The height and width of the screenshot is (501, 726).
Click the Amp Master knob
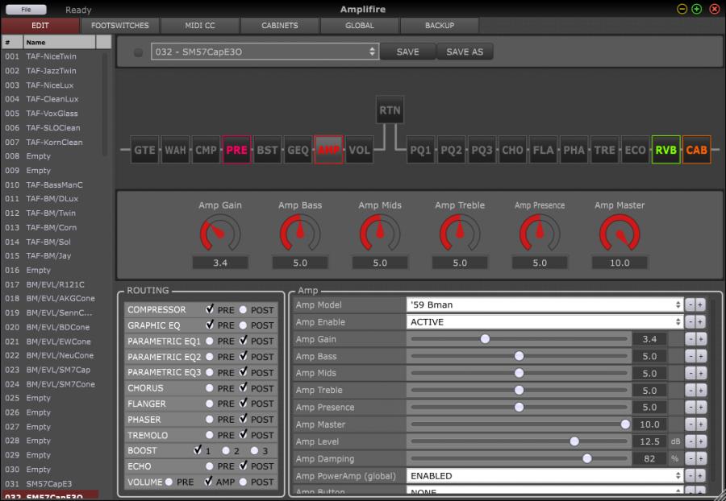click(620, 233)
